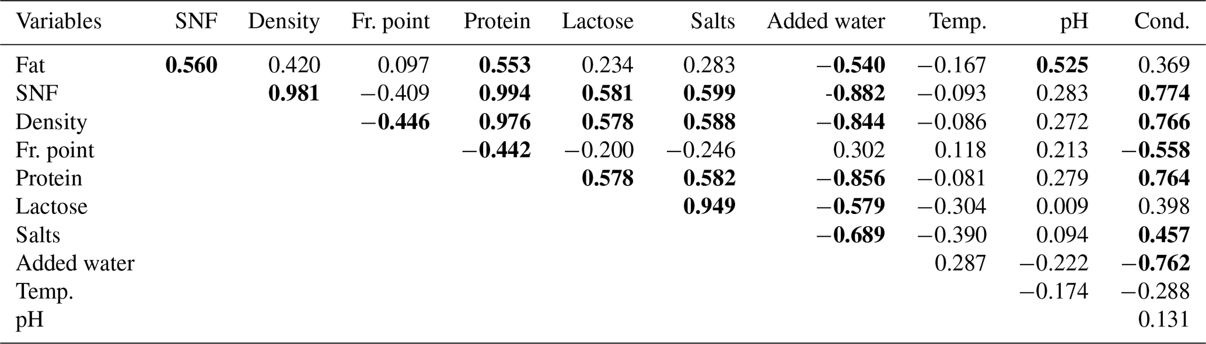
Task: Click the −0.762 Added water–Cond. value
Action: [x=1155, y=263]
